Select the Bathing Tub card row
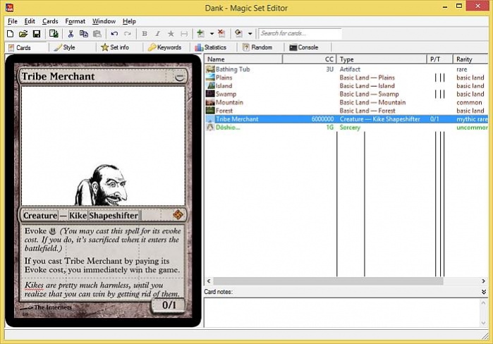This screenshot has width=493, height=344. [346, 69]
